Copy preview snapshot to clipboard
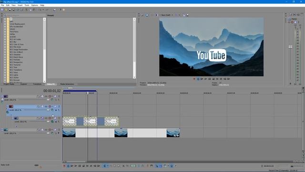This screenshot has height=172, width=305. [x=183, y=15]
